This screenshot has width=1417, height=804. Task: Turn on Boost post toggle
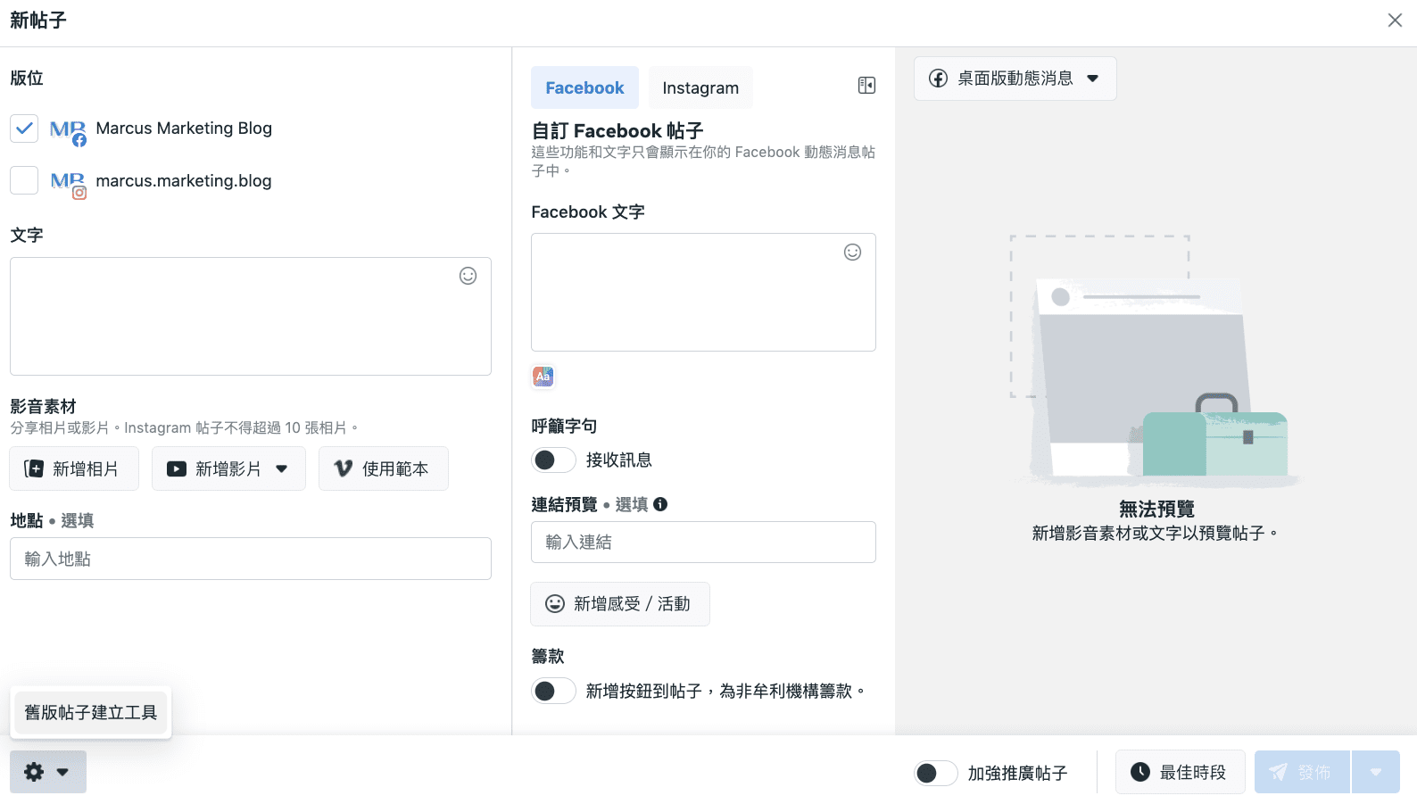[935, 774]
